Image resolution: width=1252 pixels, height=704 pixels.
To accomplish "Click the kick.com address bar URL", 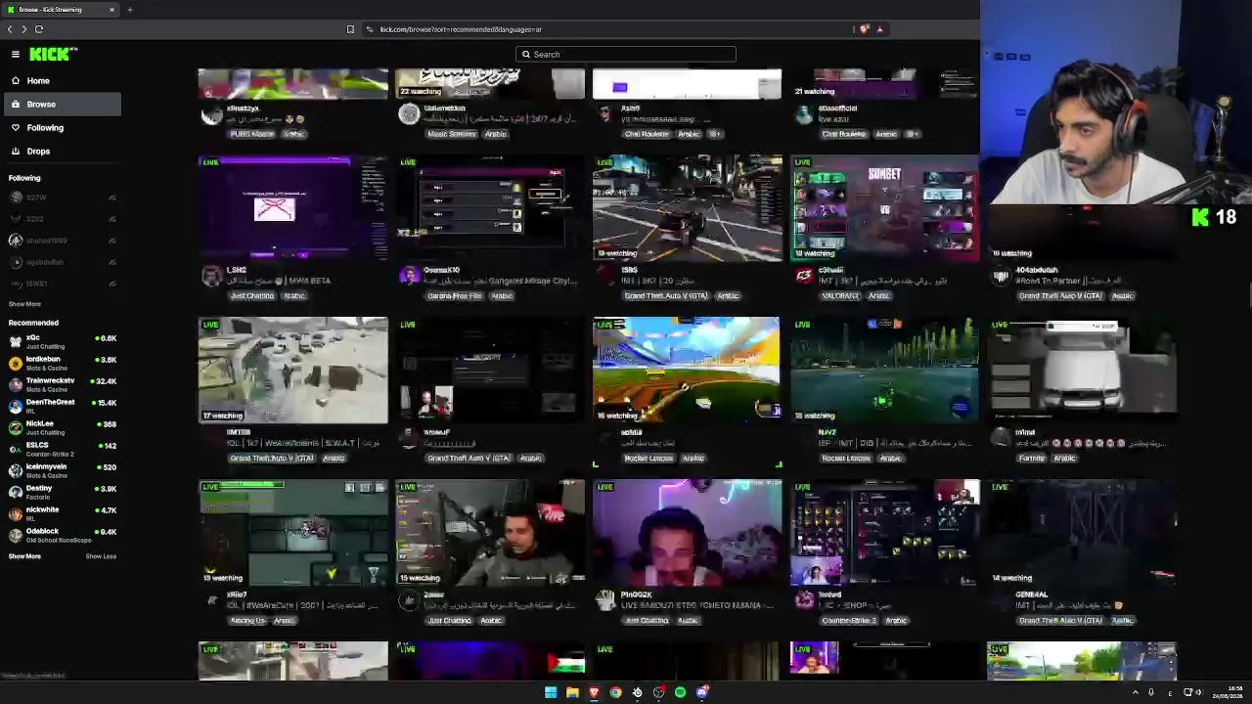I will pyautogui.click(x=461, y=29).
